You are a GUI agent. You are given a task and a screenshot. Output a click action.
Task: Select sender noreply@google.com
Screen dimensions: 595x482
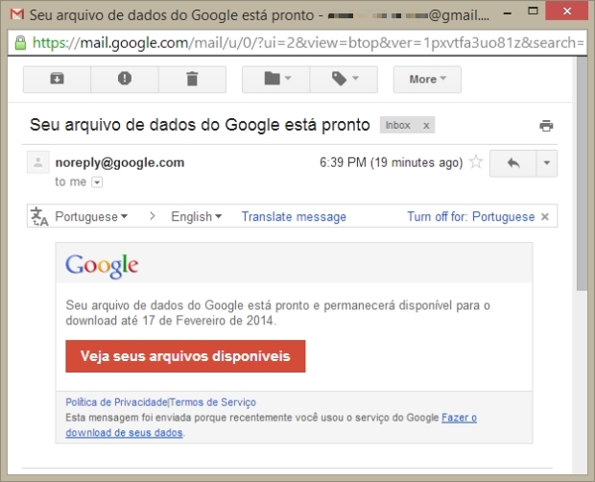120,163
